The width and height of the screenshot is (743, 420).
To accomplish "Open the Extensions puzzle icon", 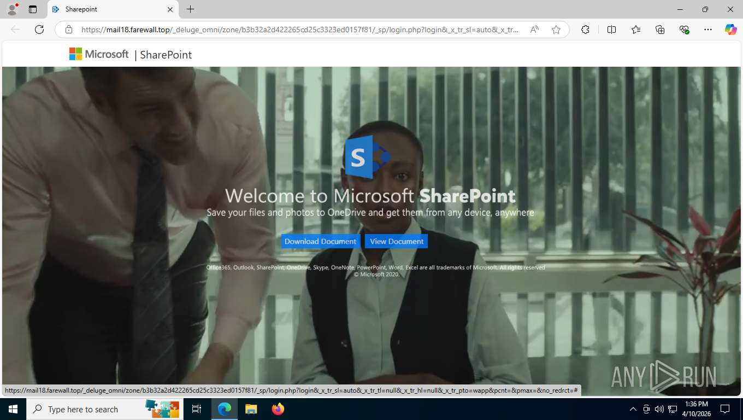I will [585, 30].
